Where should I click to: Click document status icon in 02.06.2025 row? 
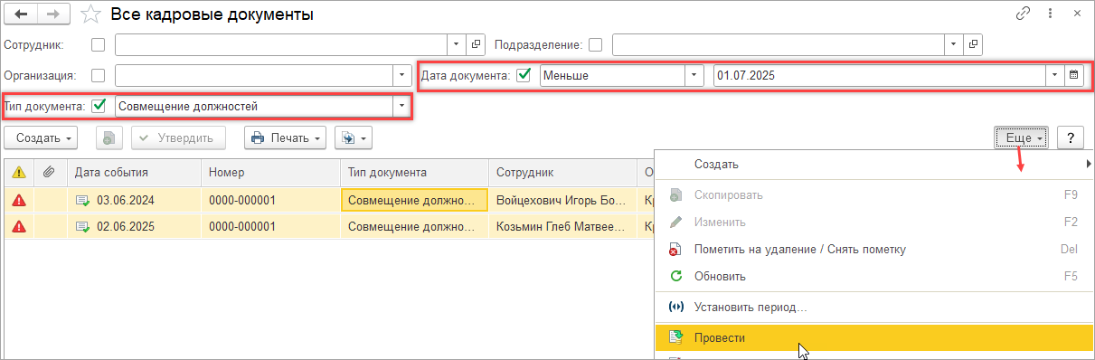pos(83,226)
